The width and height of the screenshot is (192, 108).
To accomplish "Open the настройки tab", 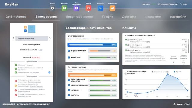I will pyautogui.click(x=178, y=17).
